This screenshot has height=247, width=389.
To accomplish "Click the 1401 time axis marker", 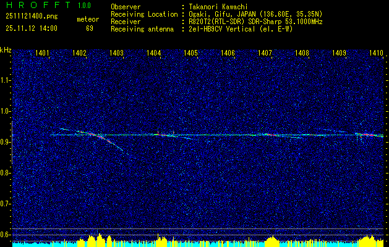I will [x=42, y=52].
